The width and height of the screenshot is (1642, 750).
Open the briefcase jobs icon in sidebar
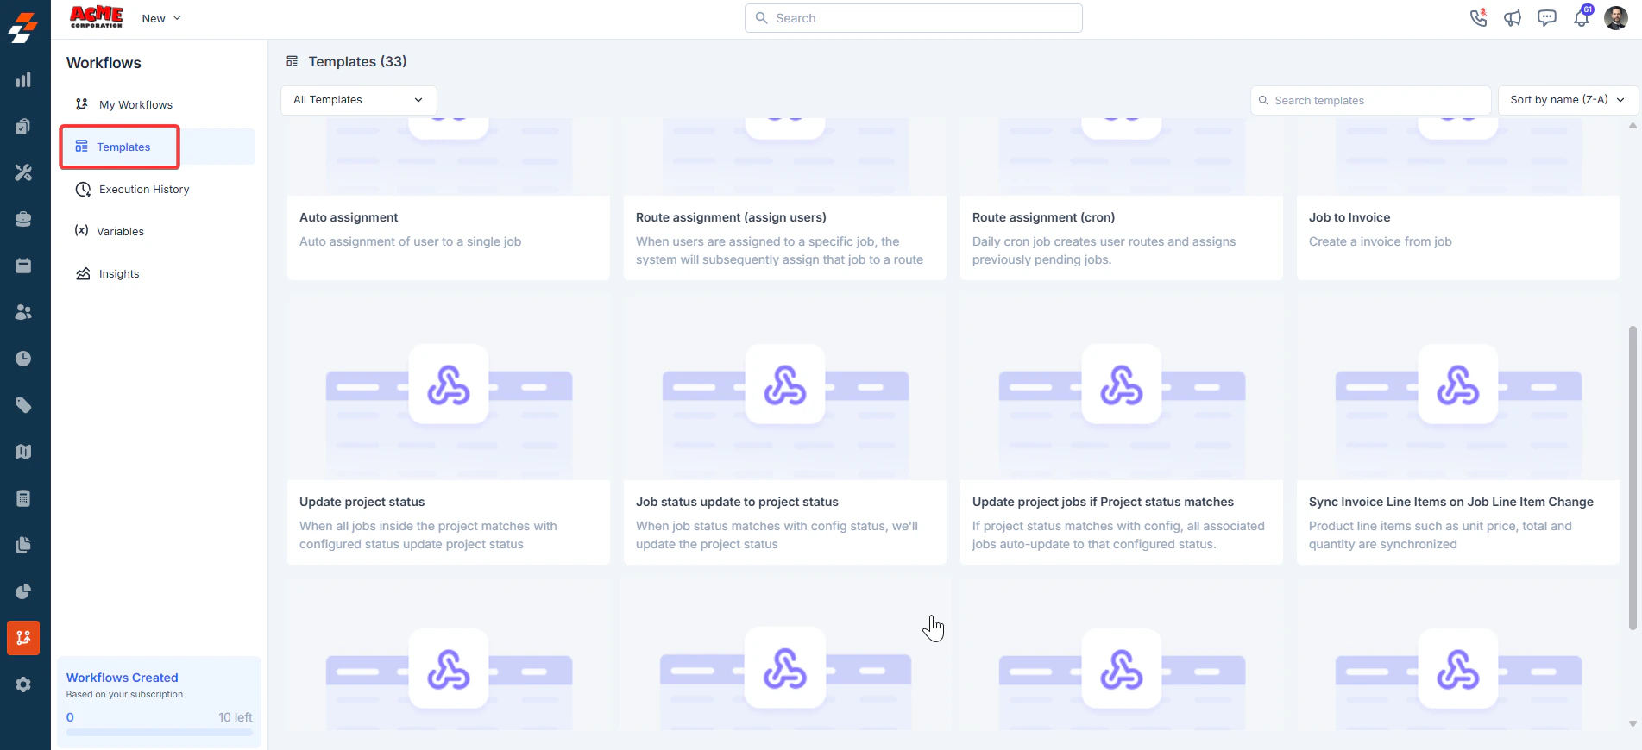[x=23, y=220]
